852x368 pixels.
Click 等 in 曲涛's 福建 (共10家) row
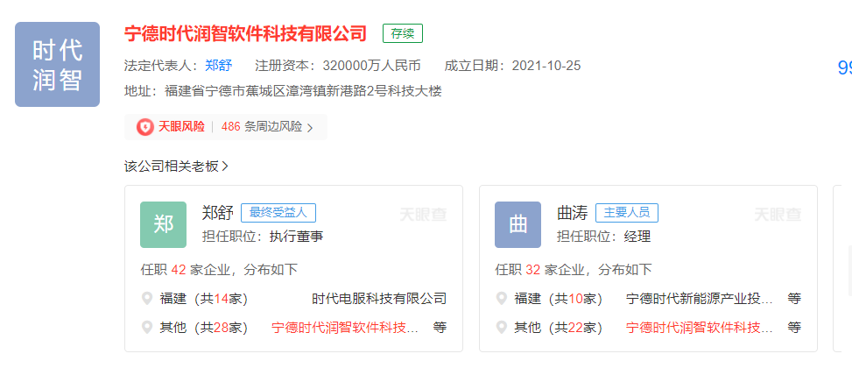pyautogui.click(x=794, y=299)
